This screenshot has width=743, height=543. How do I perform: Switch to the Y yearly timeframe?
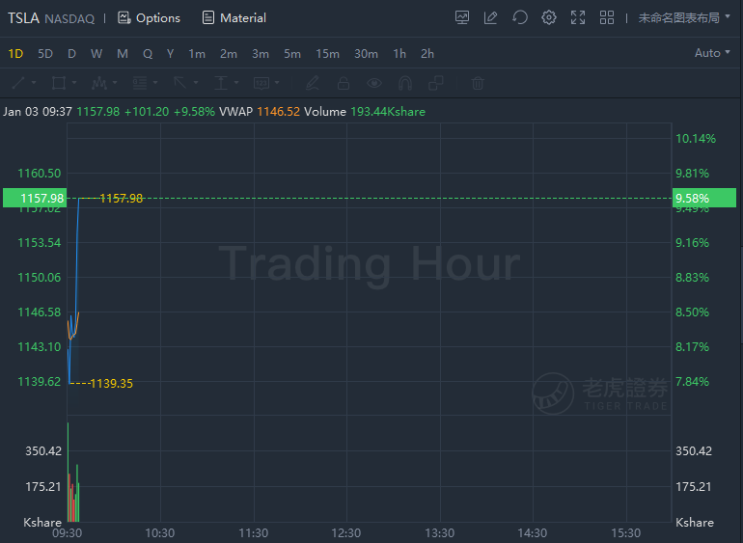[x=170, y=54]
